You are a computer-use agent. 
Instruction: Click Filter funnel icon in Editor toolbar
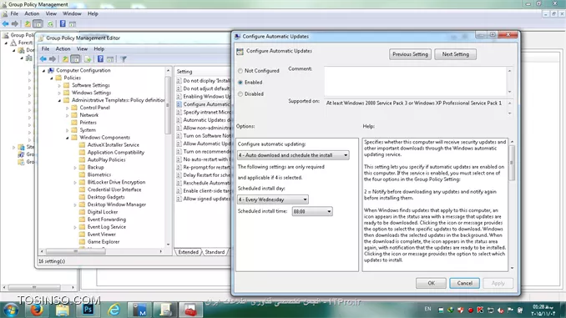coord(124,58)
